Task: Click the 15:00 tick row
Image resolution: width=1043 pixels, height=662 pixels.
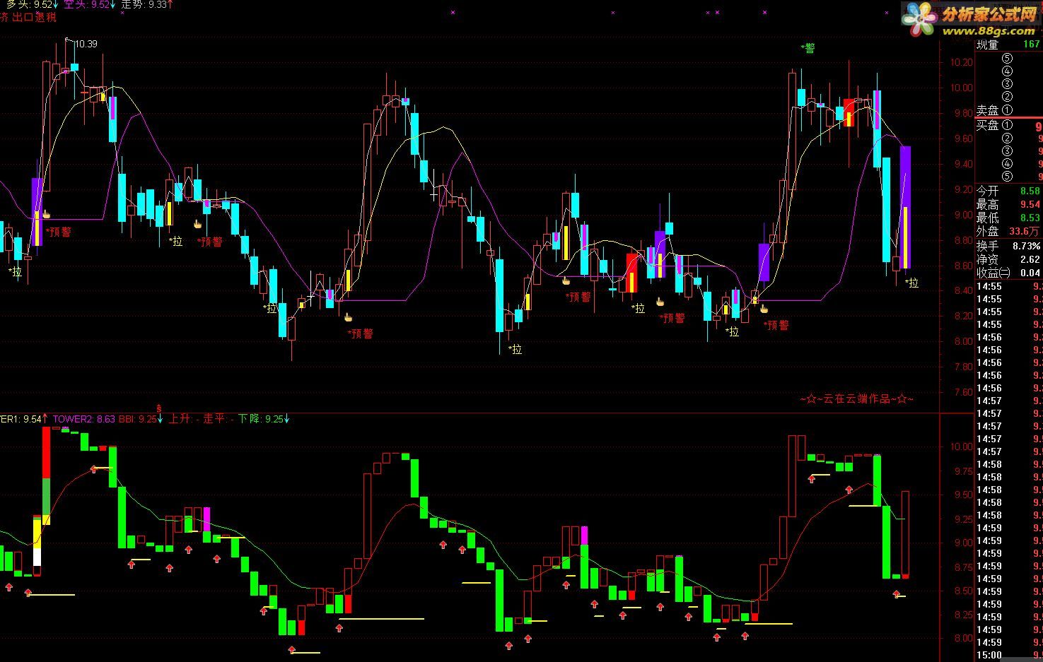Action: [x=1009, y=656]
